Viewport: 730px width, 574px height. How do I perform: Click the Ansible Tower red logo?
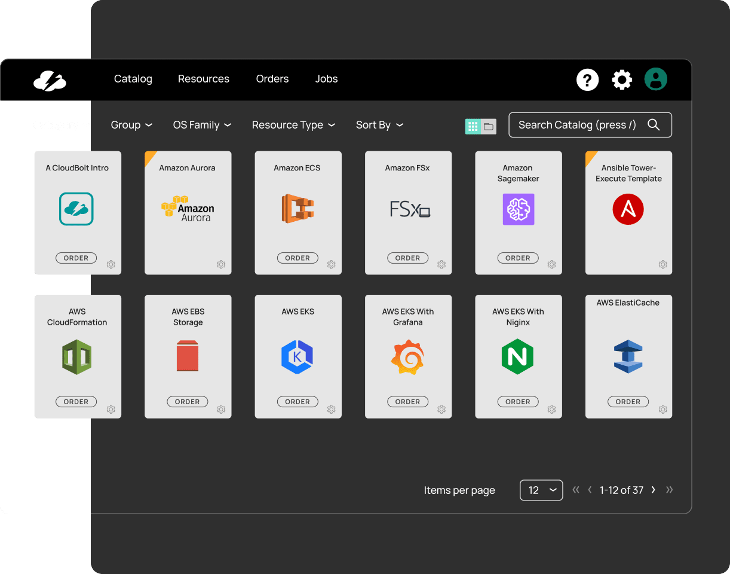tap(628, 209)
